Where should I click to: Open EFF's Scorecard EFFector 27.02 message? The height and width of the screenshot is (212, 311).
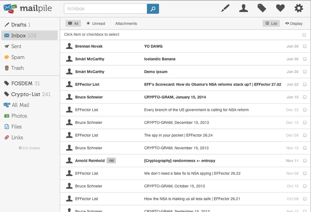(213, 84)
